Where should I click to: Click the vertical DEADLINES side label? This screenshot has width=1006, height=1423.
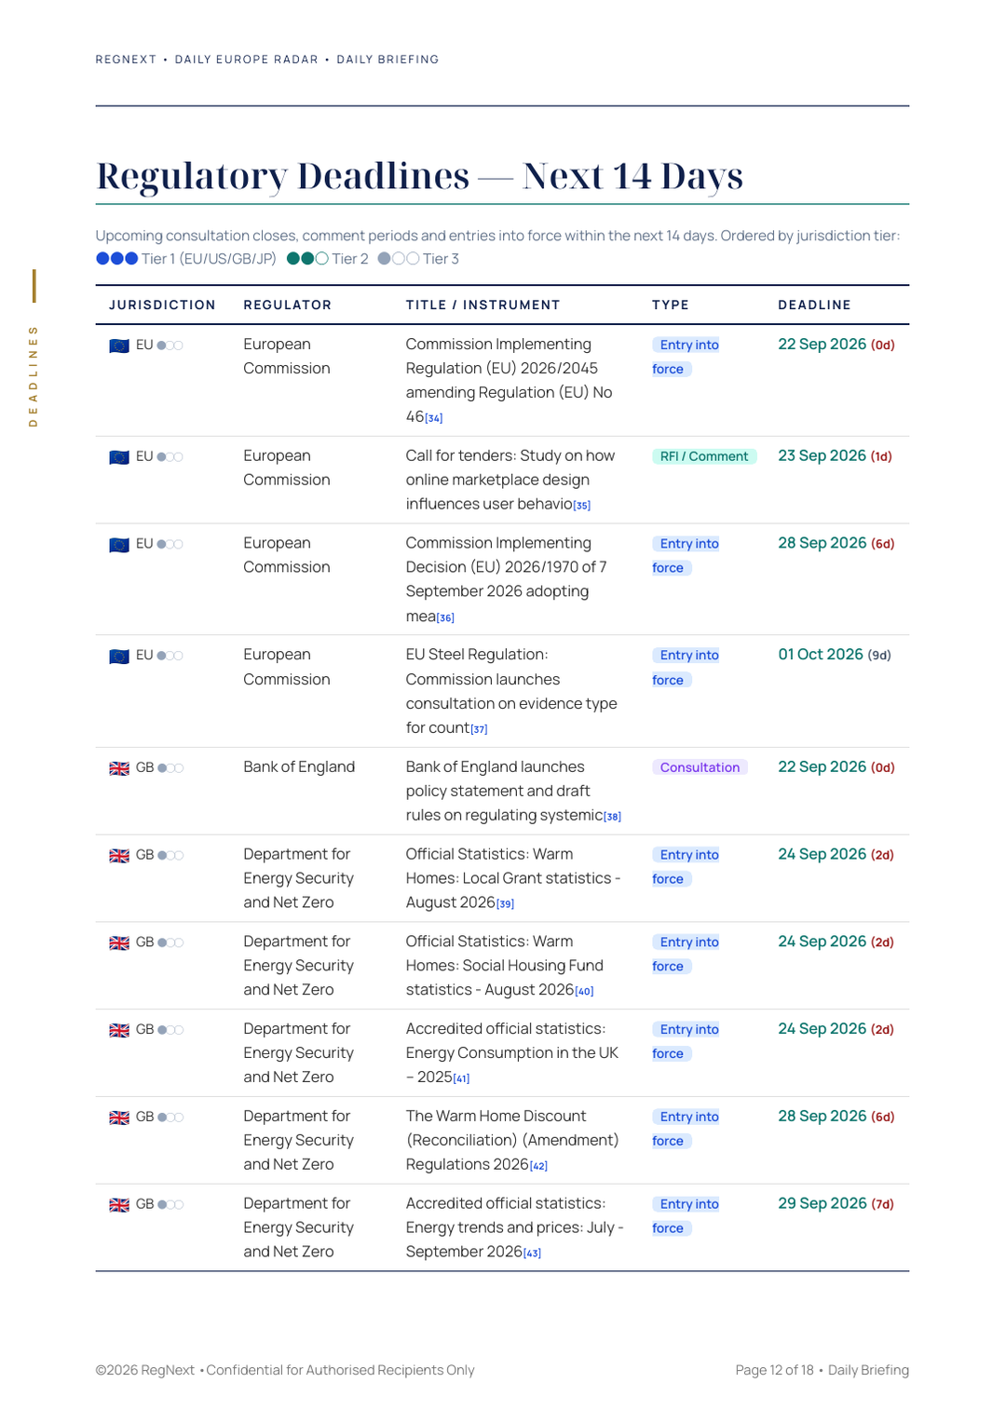(x=34, y=375)
